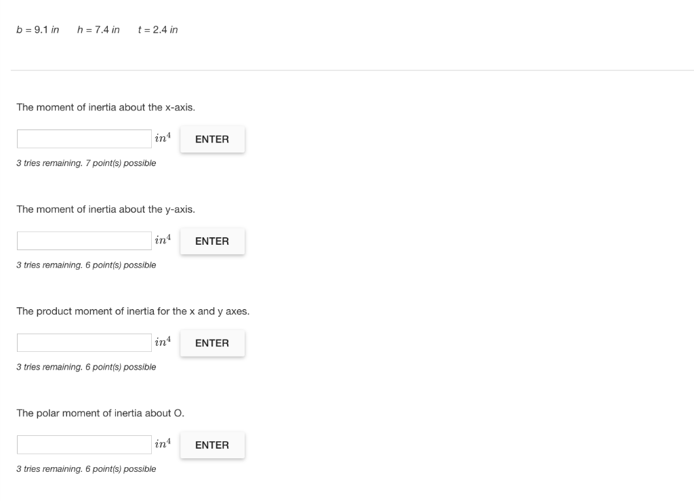Click the given value b = 9.1 in
694x501 pixels.
tap(38, 30)
